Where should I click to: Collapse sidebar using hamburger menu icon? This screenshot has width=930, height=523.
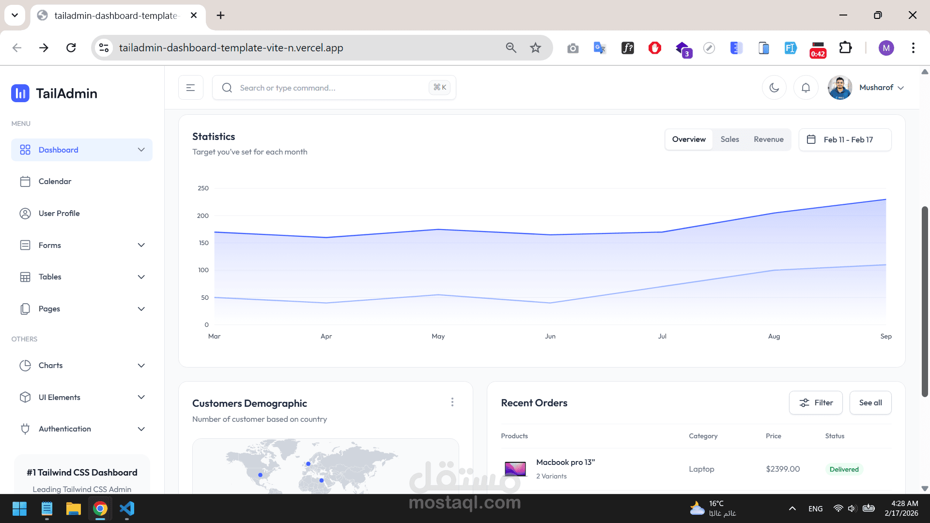click(x=190, y=88)
